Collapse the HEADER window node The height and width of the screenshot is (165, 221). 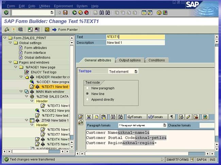(x=21, y=77)
